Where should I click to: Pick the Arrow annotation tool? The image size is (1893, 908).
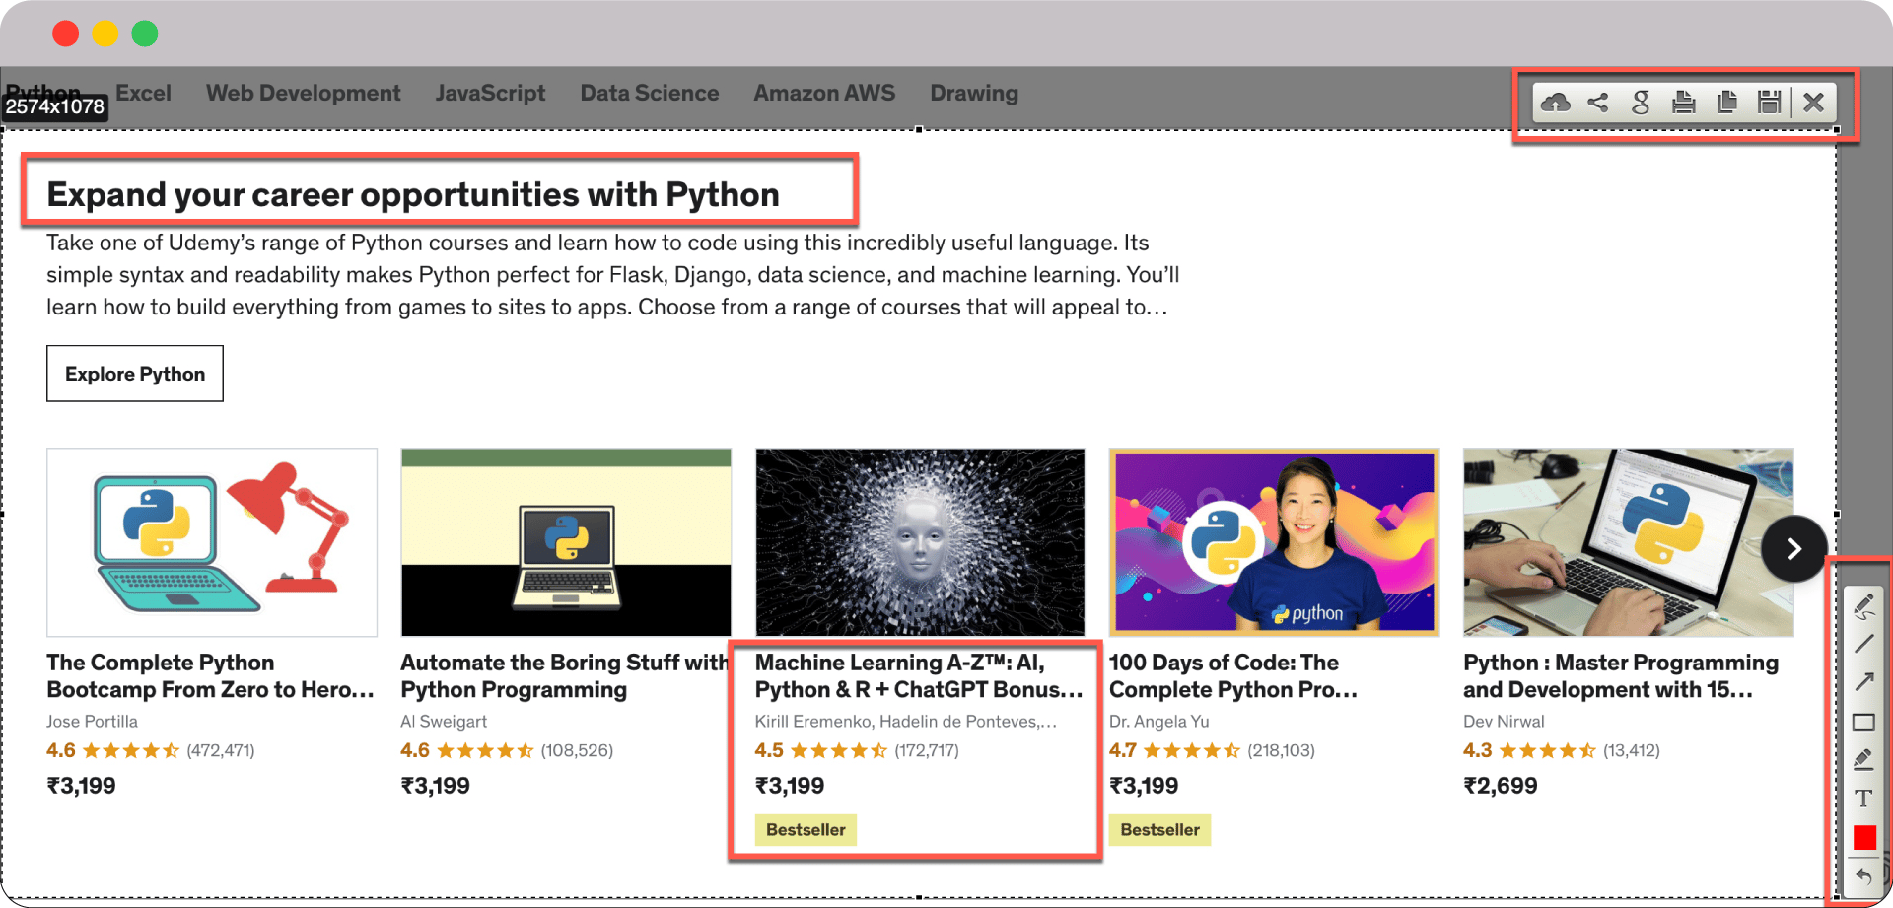1863,682
